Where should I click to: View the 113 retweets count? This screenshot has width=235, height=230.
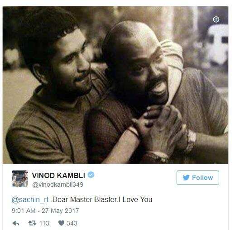(x=44, y=223)
